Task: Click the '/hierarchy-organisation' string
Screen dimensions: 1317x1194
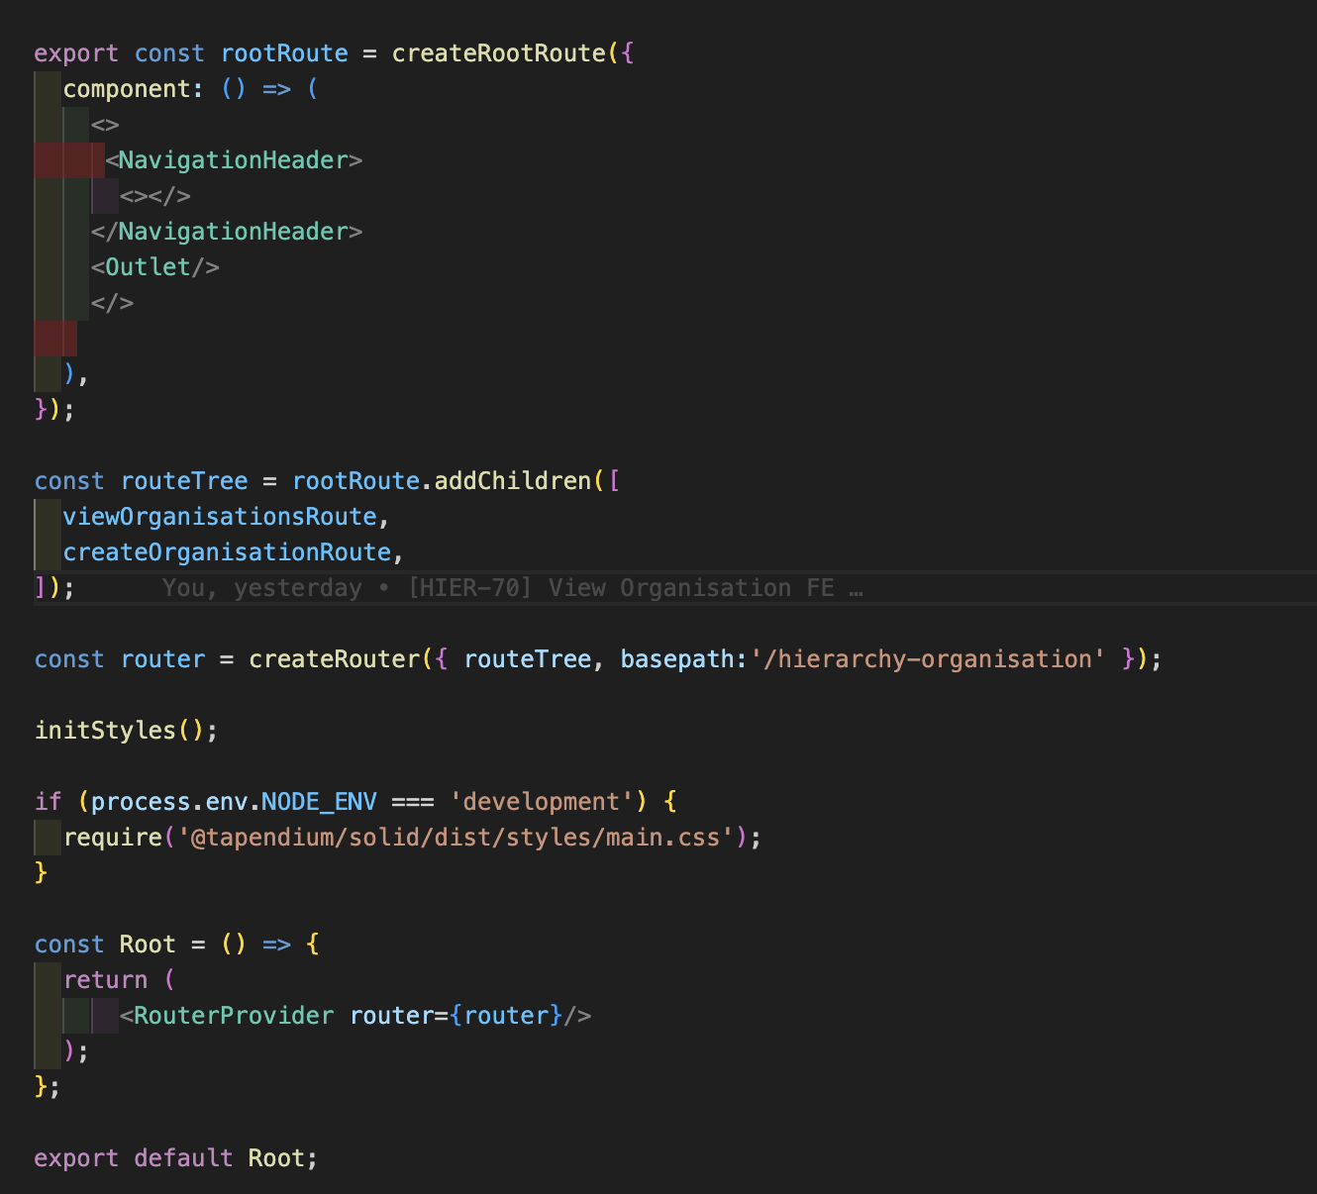Action: (927, 659)
